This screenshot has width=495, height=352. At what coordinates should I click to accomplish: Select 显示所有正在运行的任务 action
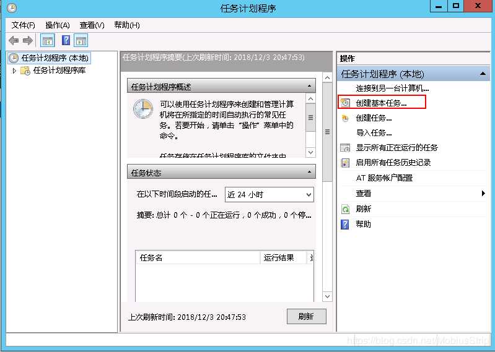click(396, 148)
